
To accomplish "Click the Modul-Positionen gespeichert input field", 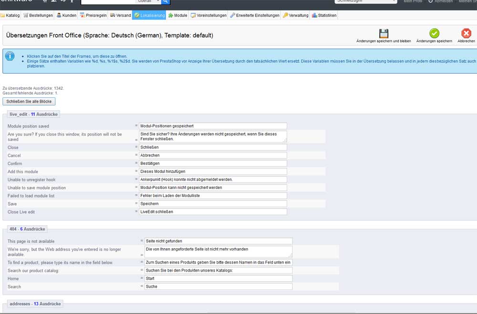I will (213, 126).
